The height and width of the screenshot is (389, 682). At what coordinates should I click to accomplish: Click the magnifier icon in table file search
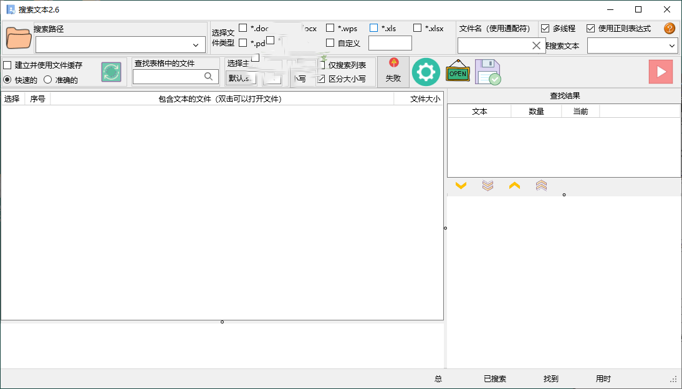pyautogui.click(x=209, y=77)
